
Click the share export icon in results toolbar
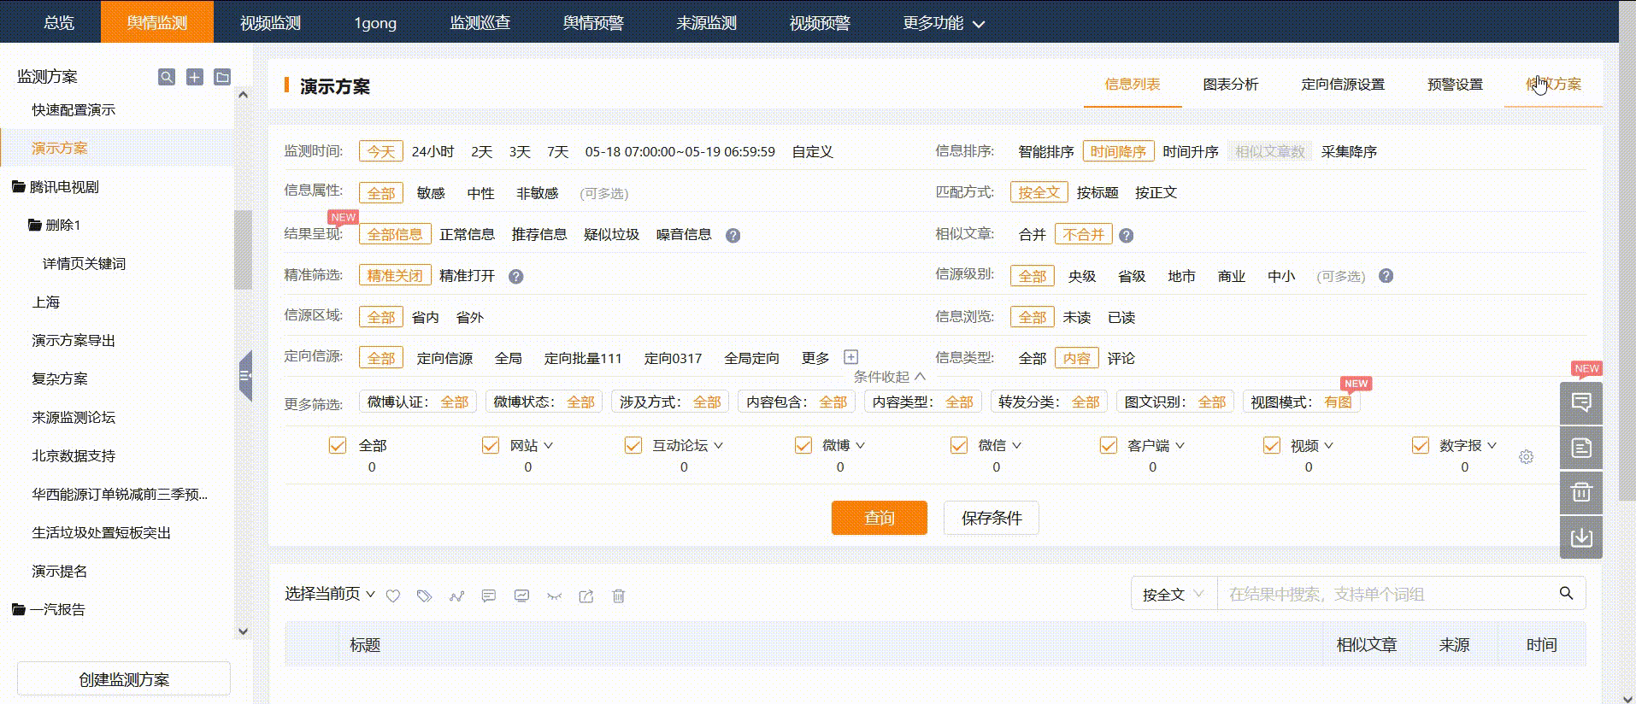point(586,595)
